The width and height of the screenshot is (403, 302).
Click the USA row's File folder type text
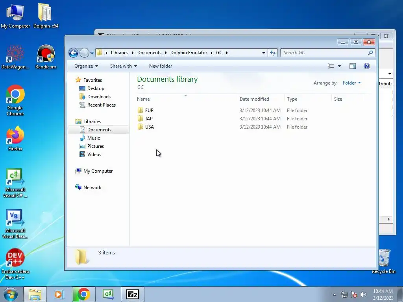click(297, 127)
